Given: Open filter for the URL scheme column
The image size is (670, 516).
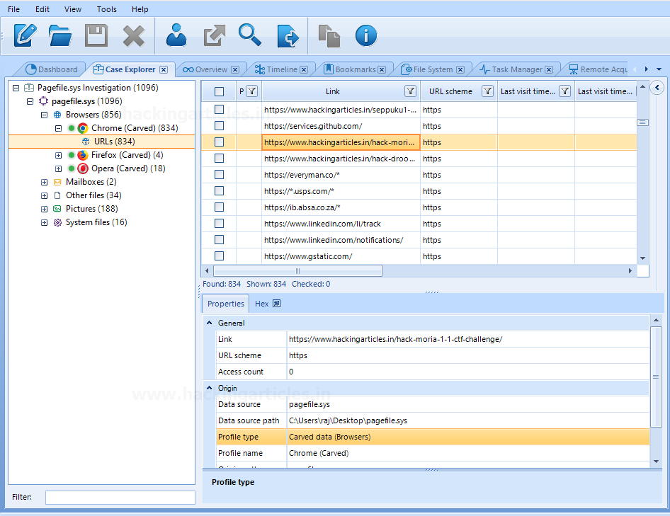Looking at the screenshot, I should (x=487, y=91).
